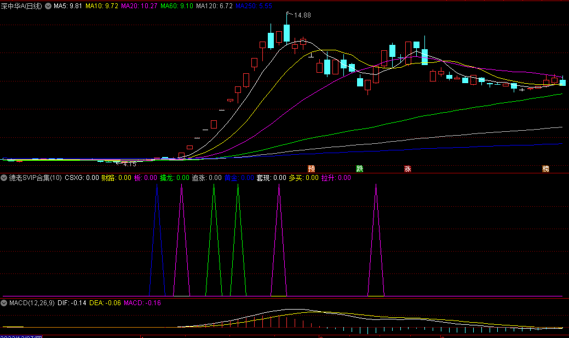Screen dimensions: 569x338
Task: Select the MA120 moving average label
Action: 214,6
